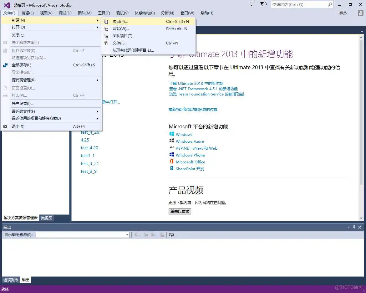Open the 了解 Ultimate 2013 中的新增功能 link
The image size is (366, 293).
tap(197, 83)
